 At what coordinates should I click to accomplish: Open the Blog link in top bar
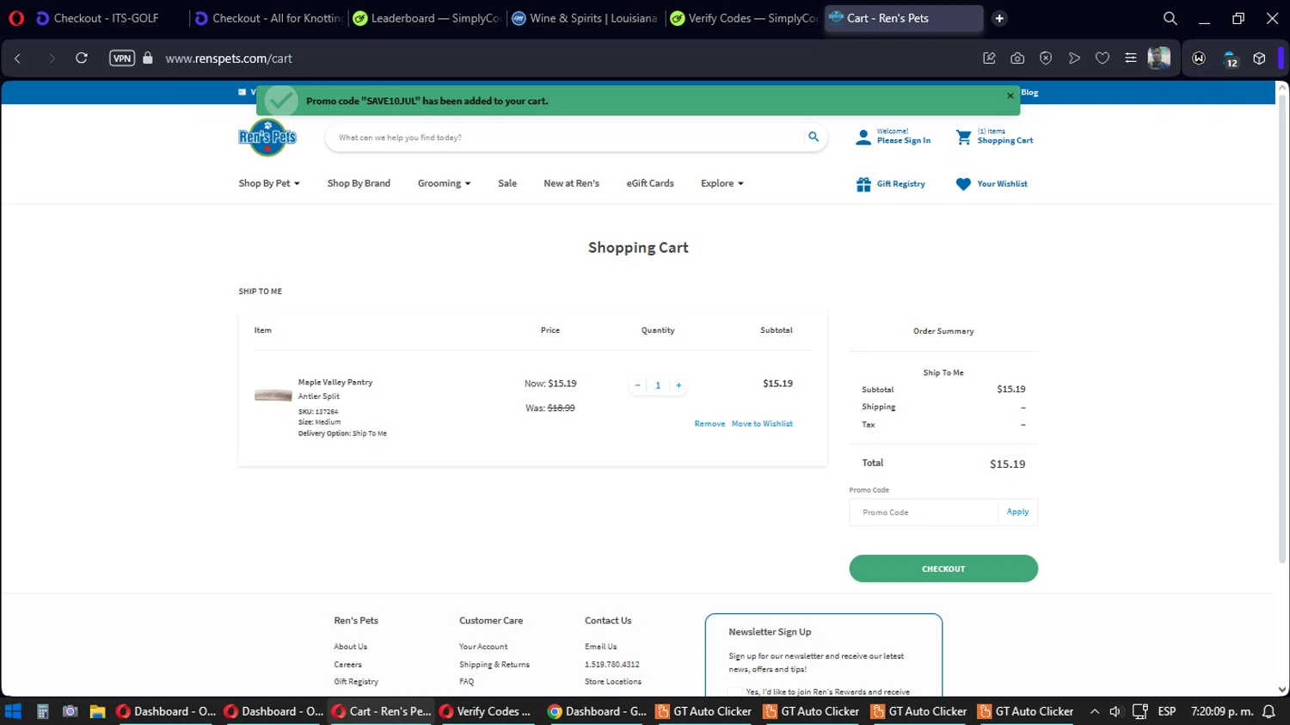(1029, 93)
